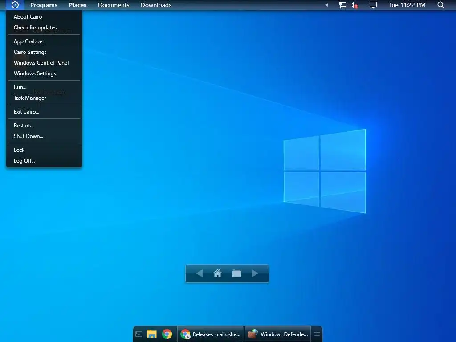The image size is (456, 342).
Task: Click the Cairo logo menu button
Action: coord(15,5)
